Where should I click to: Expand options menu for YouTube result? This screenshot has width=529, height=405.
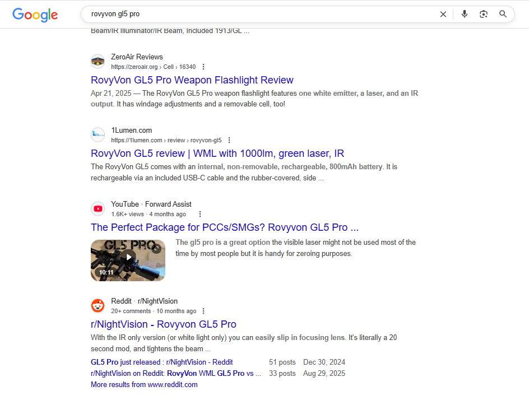[200, 214]
